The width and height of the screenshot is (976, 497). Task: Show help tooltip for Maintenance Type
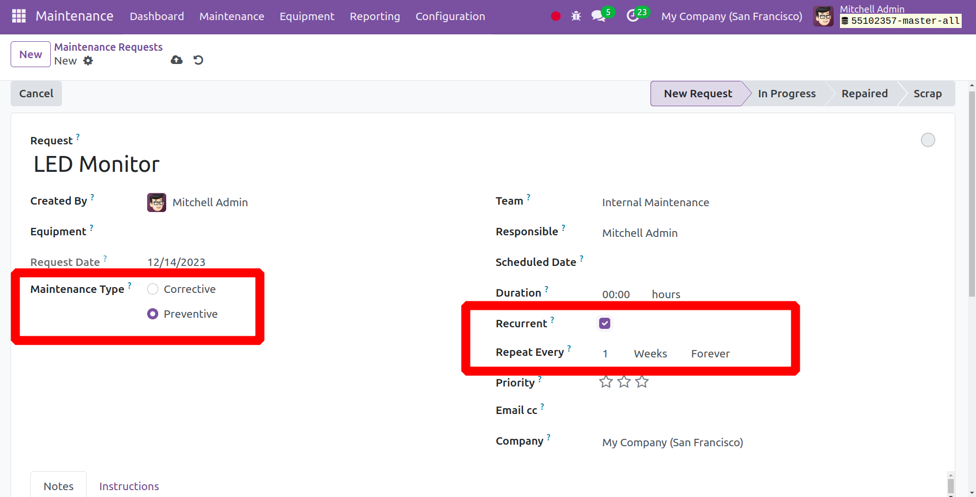(x=130, y=285)
